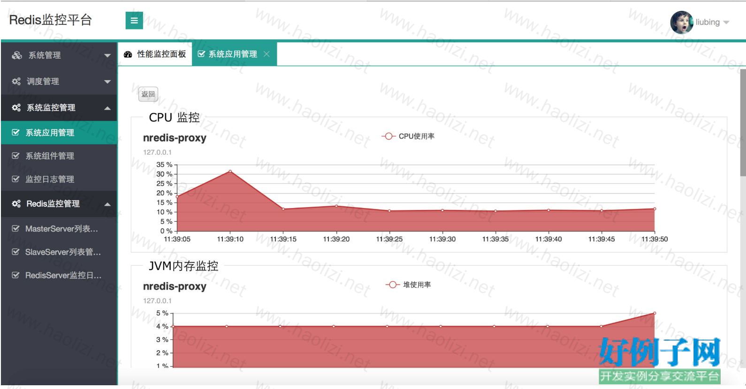The image size is (746, 389).
Task: Open the MasterServer列表 sidebar link
Action: (x=61, y=229)
